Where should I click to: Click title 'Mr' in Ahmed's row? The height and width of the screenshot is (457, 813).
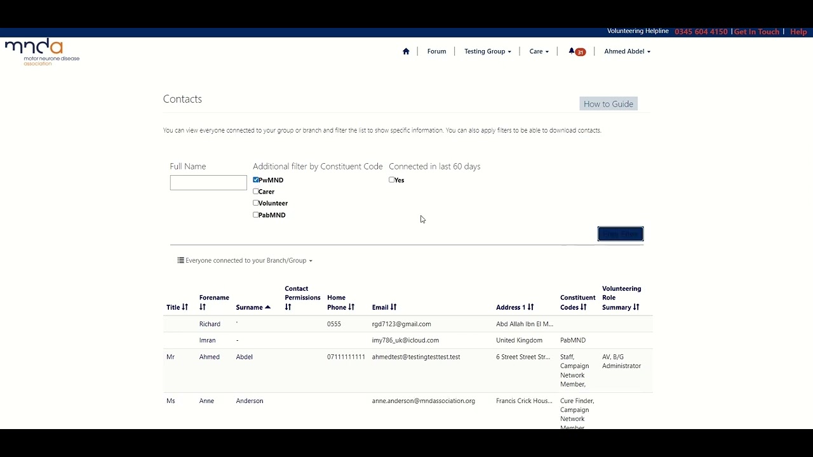pos(170,357)
